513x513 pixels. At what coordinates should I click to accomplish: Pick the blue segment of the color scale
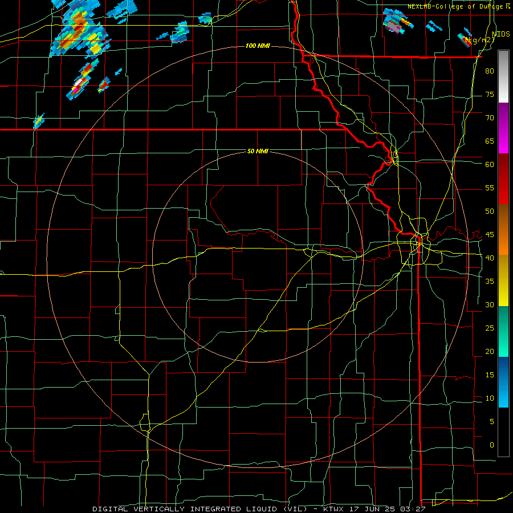[503, 382]
